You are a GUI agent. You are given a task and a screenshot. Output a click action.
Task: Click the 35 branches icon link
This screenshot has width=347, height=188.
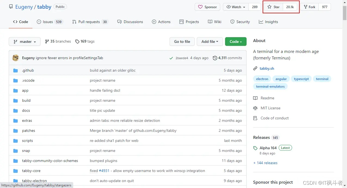[47, 42]
